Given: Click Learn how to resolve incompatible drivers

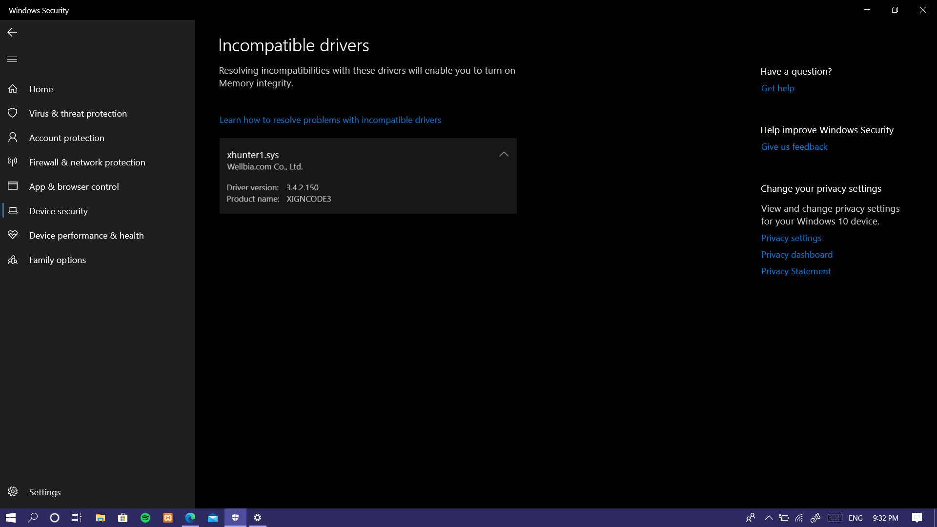Looking at the screenshot, I should coord(330,120).
